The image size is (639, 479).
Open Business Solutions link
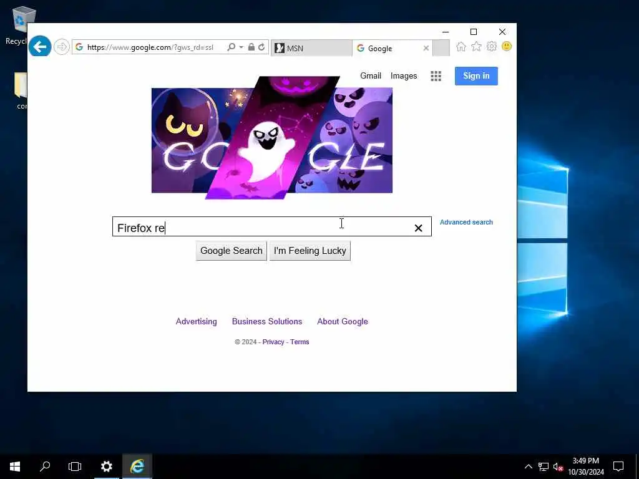pyautogui.click(x=267, y=321)
